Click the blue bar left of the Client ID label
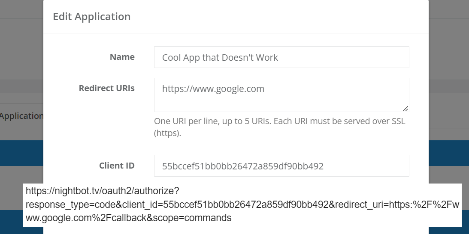 pos(21,153)
